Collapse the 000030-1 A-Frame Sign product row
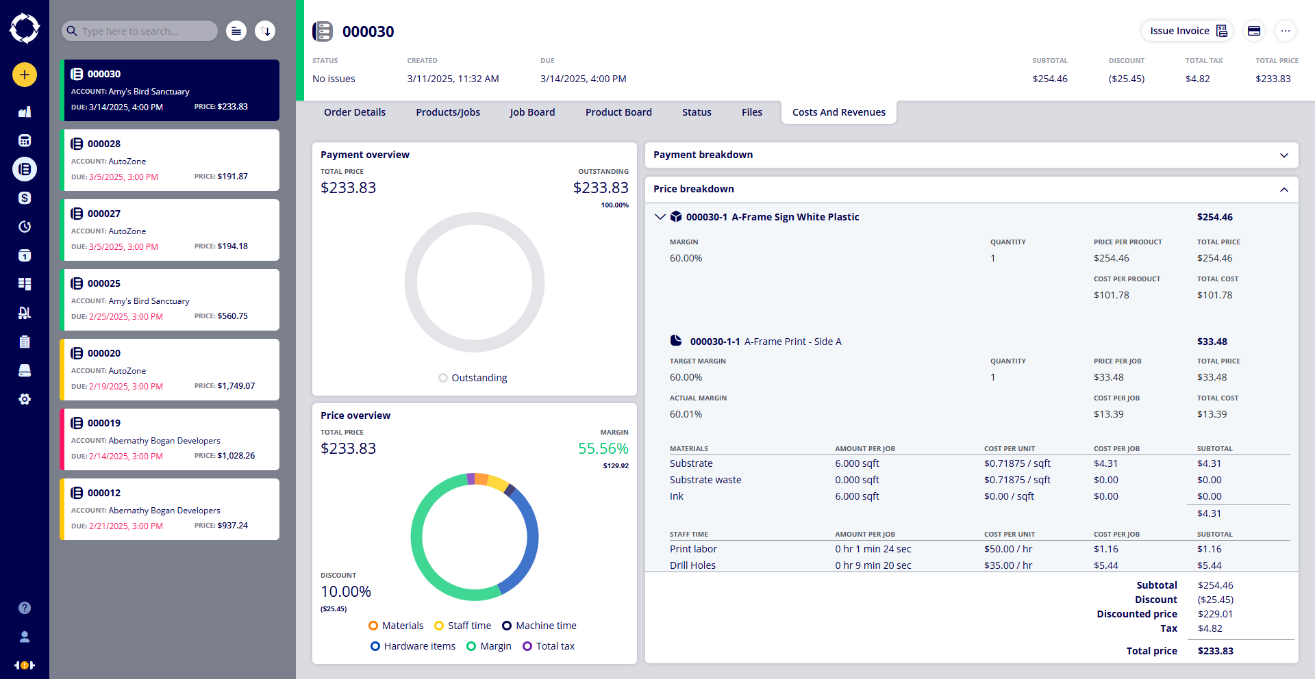1315x679 pixels. (660, 217)
